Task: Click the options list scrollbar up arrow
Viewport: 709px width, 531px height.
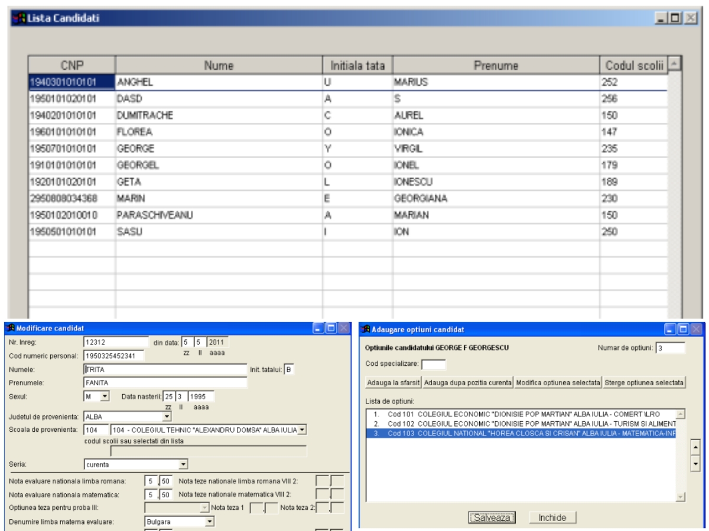Action: click(x=680, y=414)
